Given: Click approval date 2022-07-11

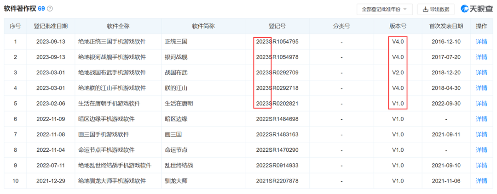Looking at the screenshot, I should pyautogui.click(x=51, y=166).
